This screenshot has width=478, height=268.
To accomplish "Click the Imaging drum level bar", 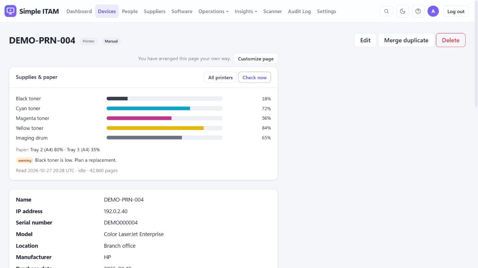I will pyautogui.click(x=164, y=138).
